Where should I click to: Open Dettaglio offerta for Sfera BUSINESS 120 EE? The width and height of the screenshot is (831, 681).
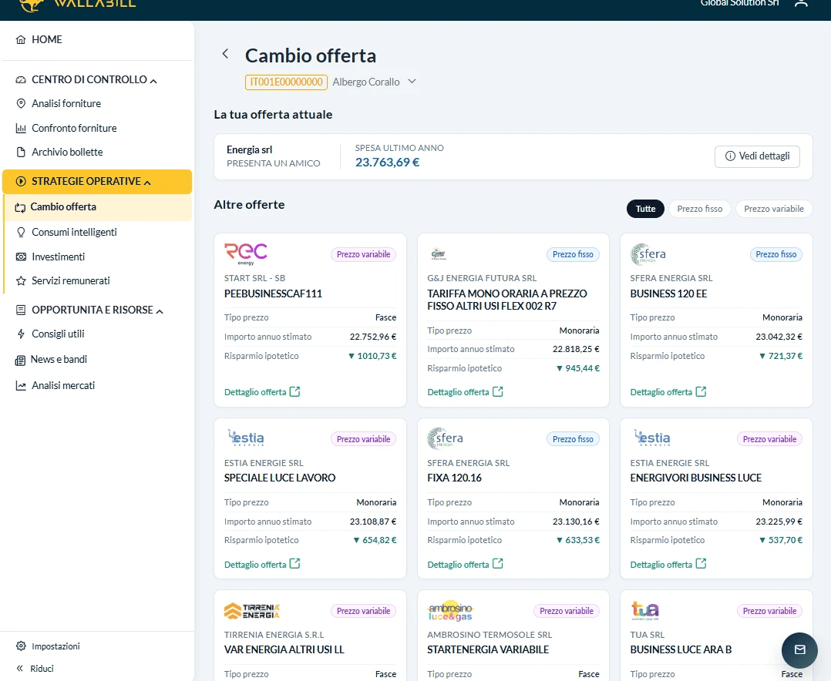[x=668, y=392]
